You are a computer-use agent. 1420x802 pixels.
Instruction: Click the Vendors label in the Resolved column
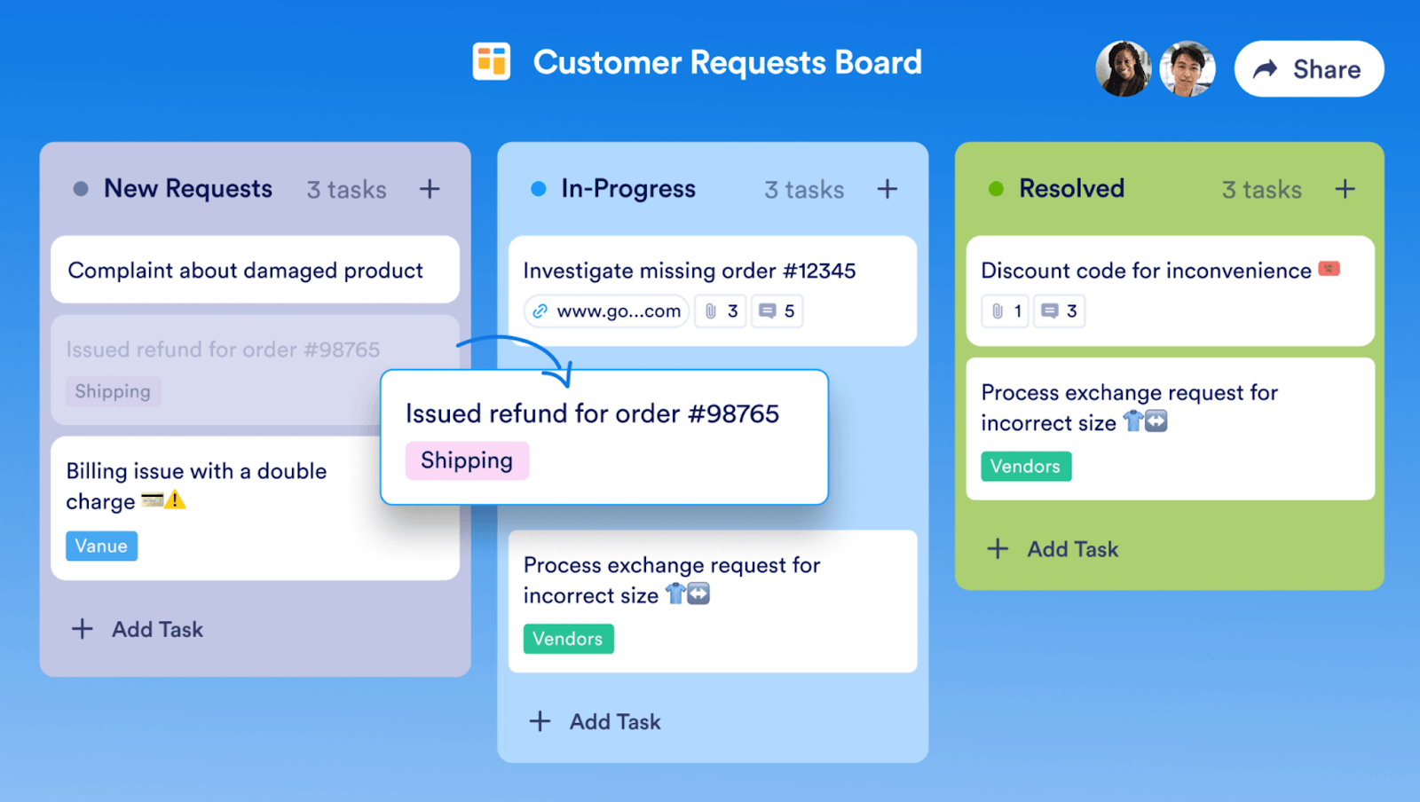1025,466
